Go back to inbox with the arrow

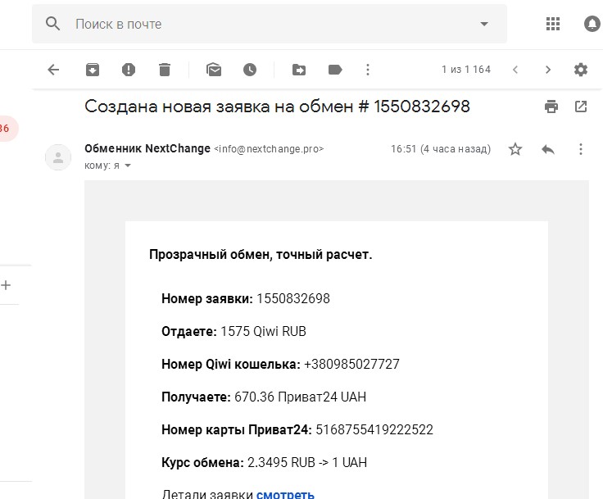(53, 70)
